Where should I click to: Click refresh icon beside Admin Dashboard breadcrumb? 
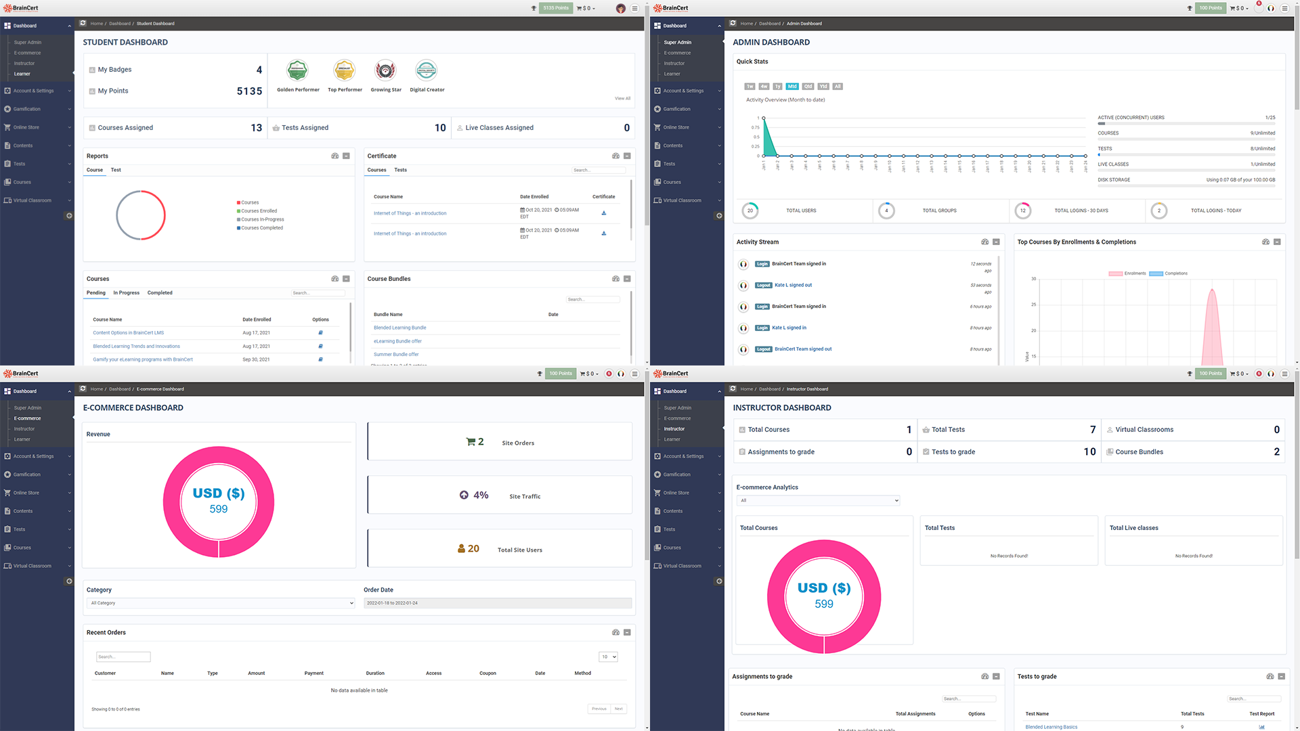point(733,24)
